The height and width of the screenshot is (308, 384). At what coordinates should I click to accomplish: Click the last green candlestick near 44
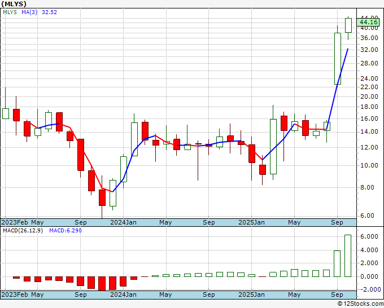348,25
